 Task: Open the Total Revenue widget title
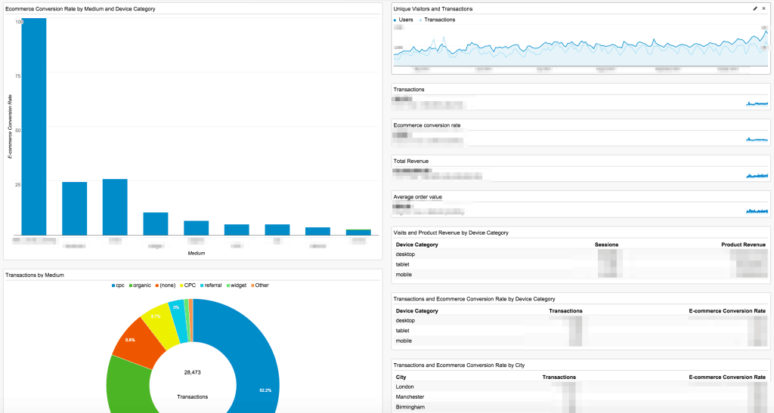[x=410, y=161]
